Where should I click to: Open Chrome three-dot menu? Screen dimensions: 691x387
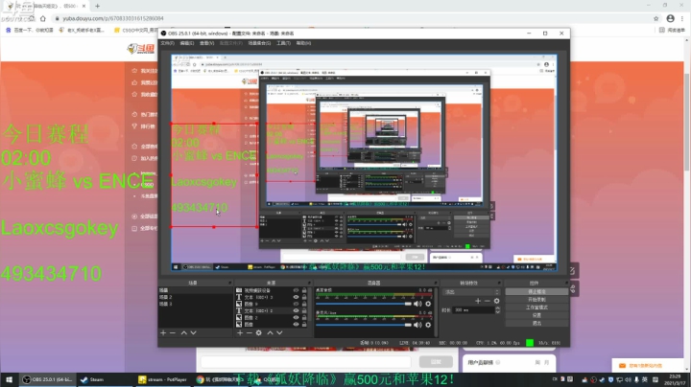(x=682, y=18)
